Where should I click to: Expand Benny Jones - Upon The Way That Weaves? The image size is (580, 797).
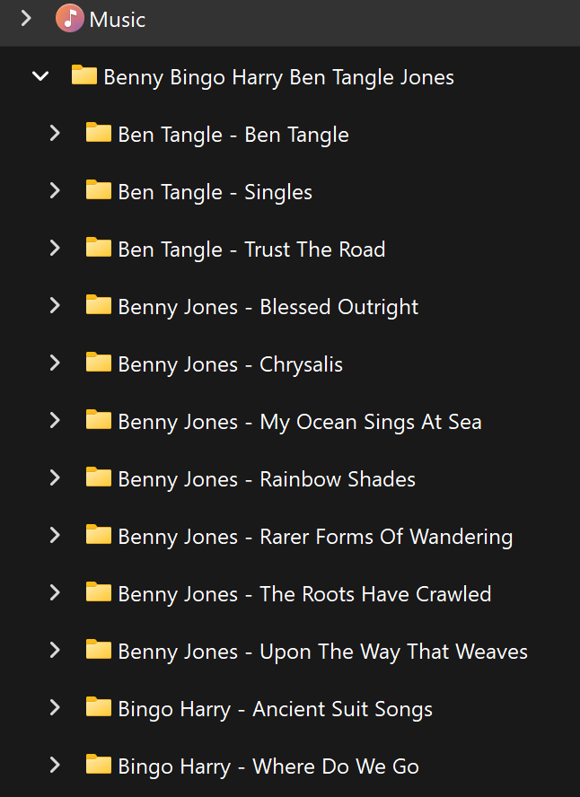(55, 651)
